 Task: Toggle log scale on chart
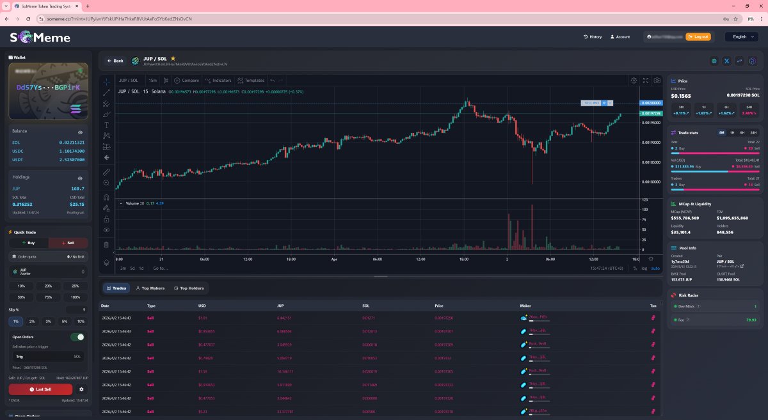(644, 268)
